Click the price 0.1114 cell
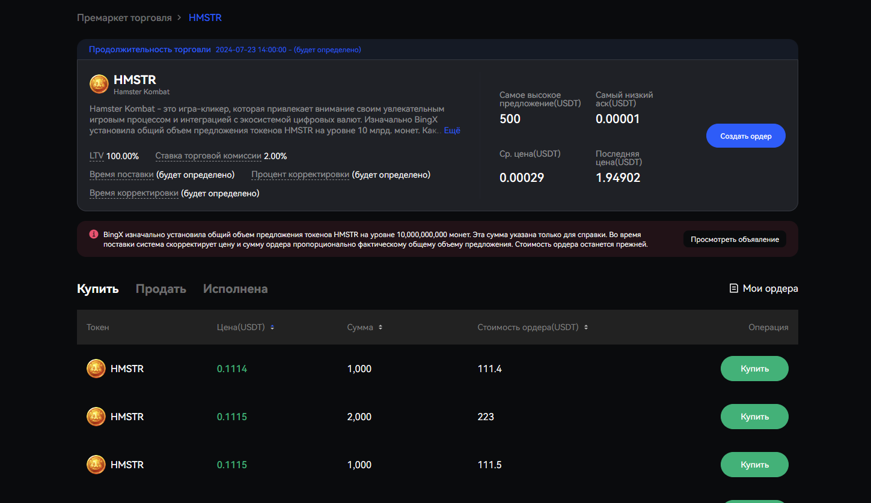Image resolution: width=871 pixels, height=503 pixels. click(232, 369)
